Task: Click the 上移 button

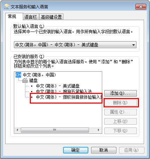Action: (x=121, y=121)
